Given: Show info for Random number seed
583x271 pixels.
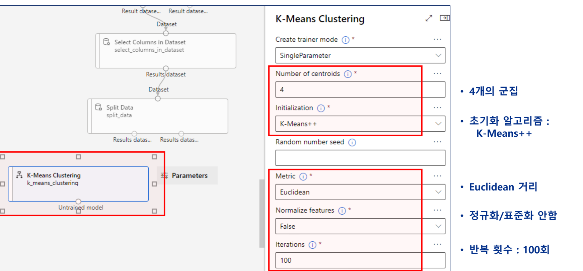Looking at the screenshot, I should coord(352,143).
